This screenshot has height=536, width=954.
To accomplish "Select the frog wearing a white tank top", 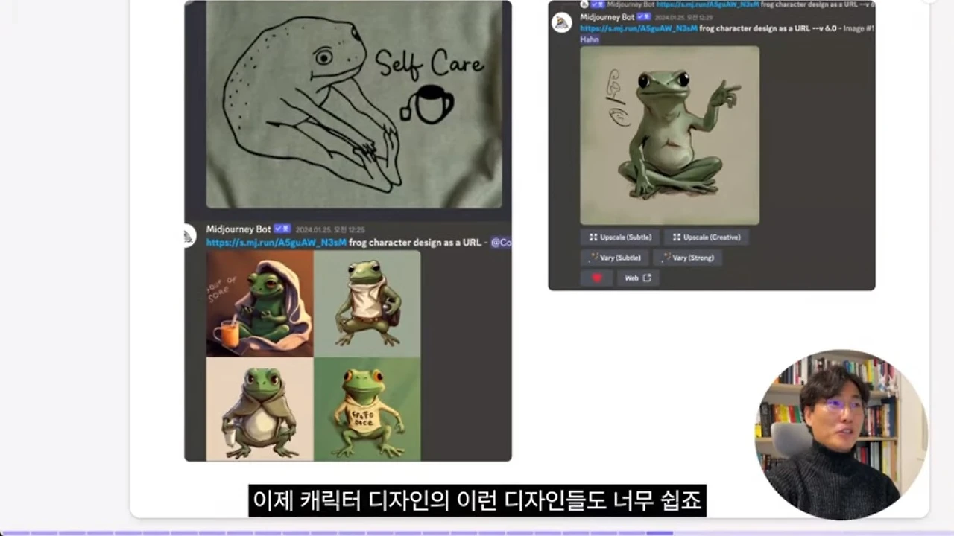I will point(367,304).
